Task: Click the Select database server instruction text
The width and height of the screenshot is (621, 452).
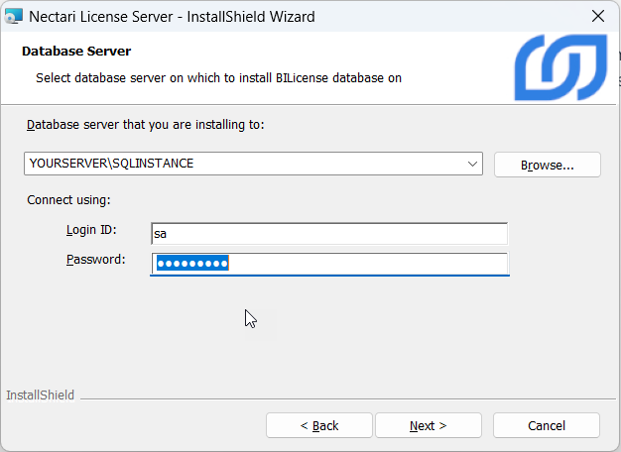Action: (218, 77)
